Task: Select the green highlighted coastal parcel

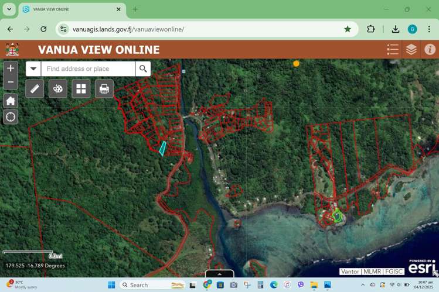Action: [x=337, y=216]
